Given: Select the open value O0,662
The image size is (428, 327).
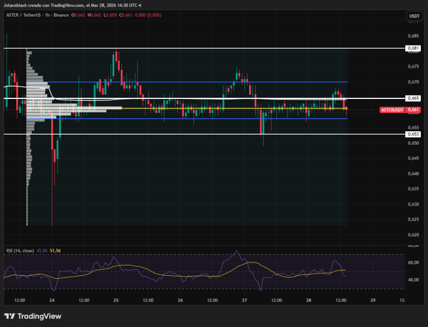Looking at the screenshot, I should tap(79, 15).
